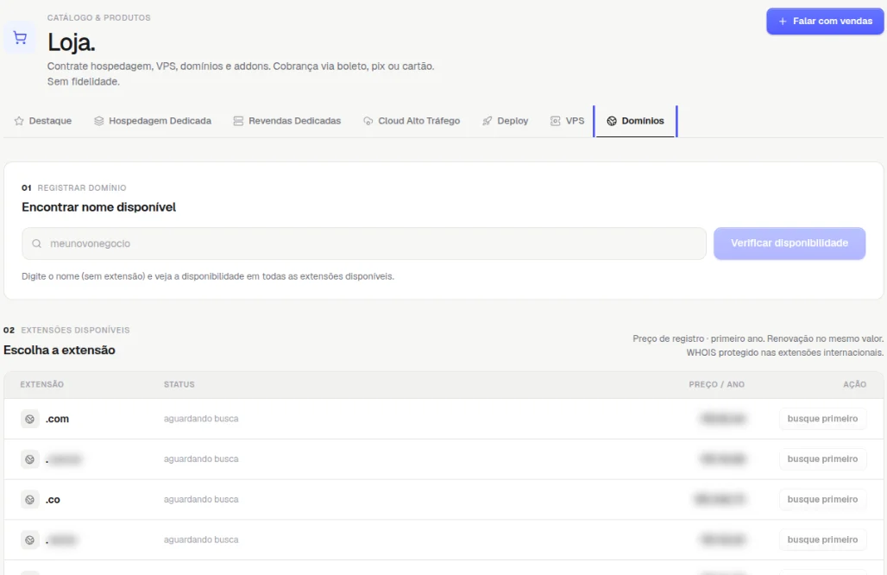Click globe icon in the row below .co
The height and width of the screenshot is (575, 887).
coord(30,540)
